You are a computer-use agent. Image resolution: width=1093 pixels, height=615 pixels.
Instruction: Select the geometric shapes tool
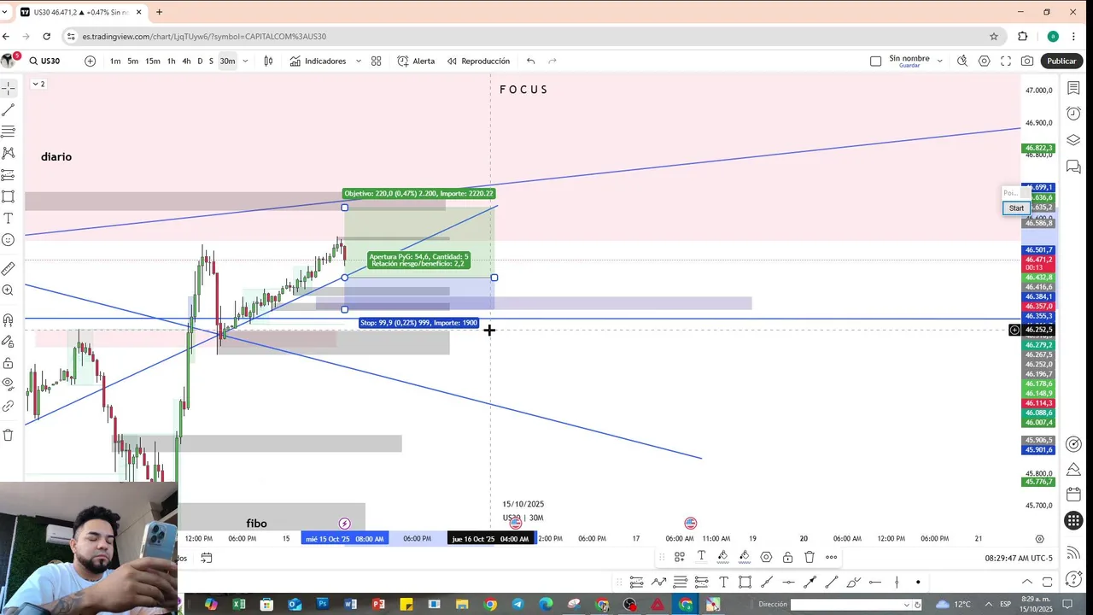pos(9,196)
